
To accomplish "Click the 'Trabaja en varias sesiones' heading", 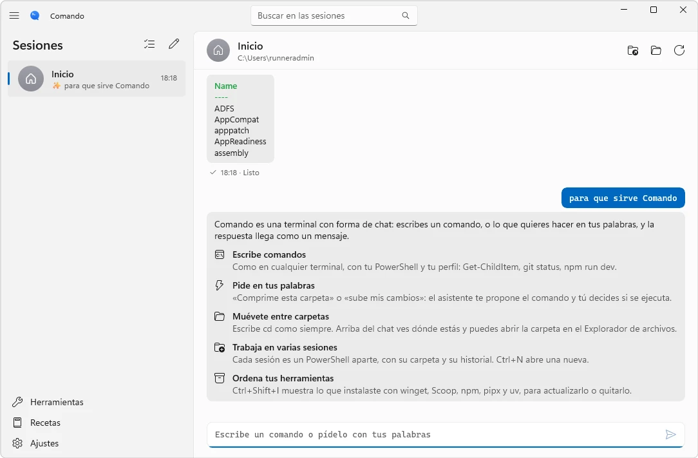I will 285,347.
